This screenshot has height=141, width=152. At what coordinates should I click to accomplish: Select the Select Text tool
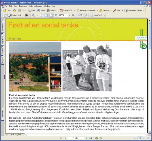click(x=15, y=15)
